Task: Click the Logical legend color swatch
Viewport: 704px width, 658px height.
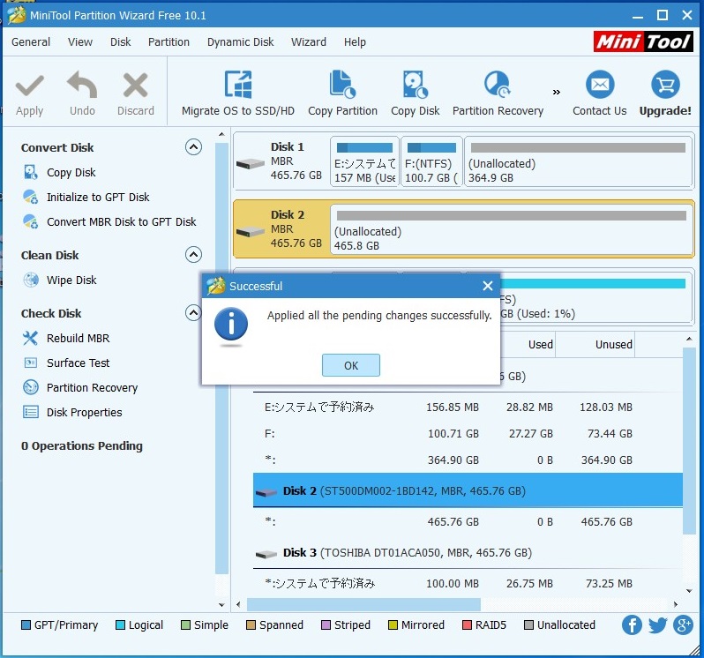Action: pyautogui.click(x=120, y=625)
